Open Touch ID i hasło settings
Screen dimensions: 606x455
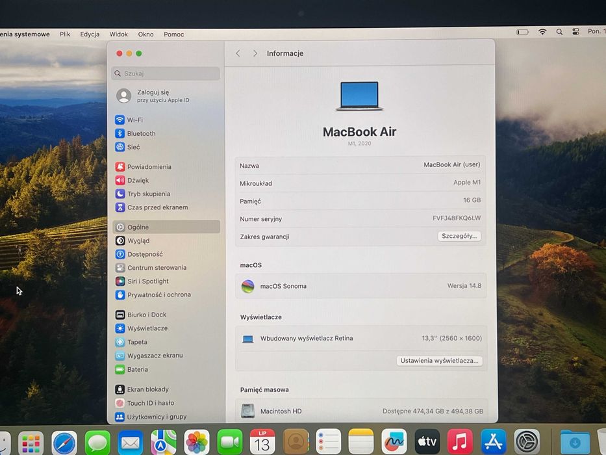(145, 403)
